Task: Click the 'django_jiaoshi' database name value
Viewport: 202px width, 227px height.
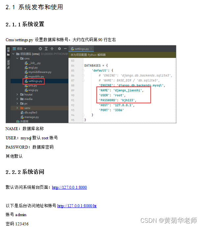Action: pos(128,90)
